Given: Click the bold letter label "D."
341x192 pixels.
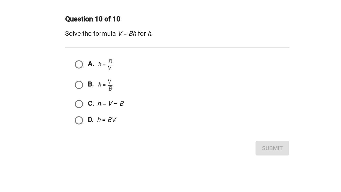Looking at the screenshot, I should [91, 120].
